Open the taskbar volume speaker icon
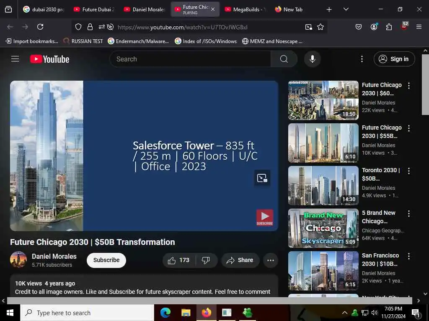429x321 pixels. (x=375, y=313)
